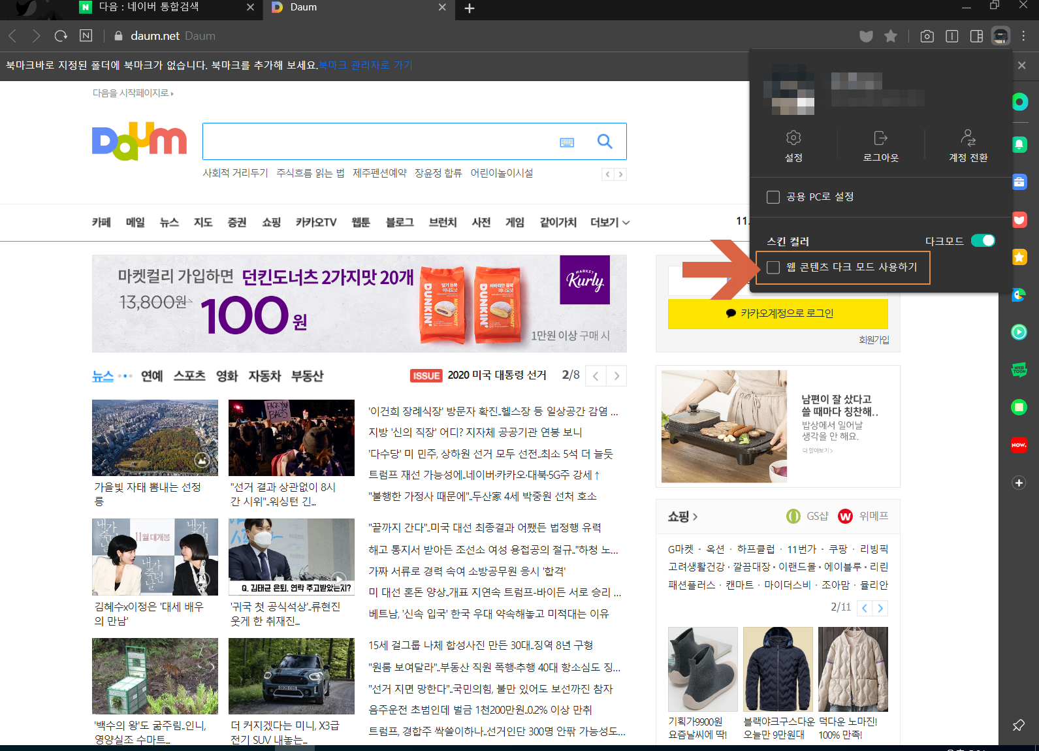
Task: Select the 부동산 news tab
Action: click(x=307, y=376)
